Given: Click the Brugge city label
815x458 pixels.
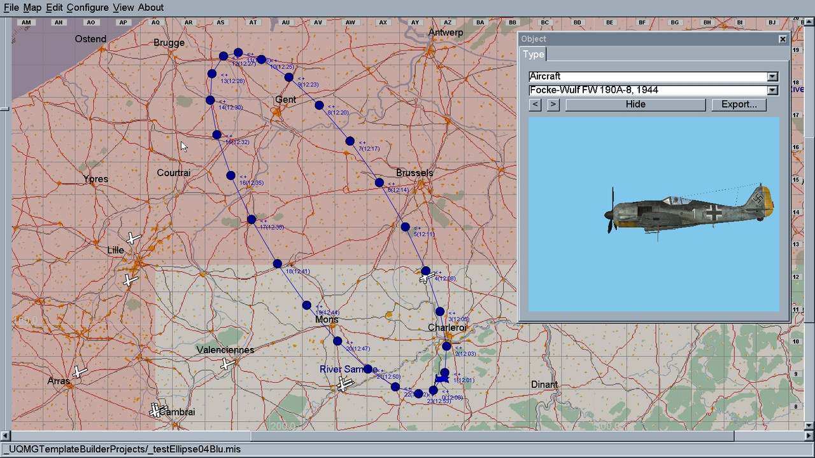Looking at the screenshot, I should click(169, 43).
